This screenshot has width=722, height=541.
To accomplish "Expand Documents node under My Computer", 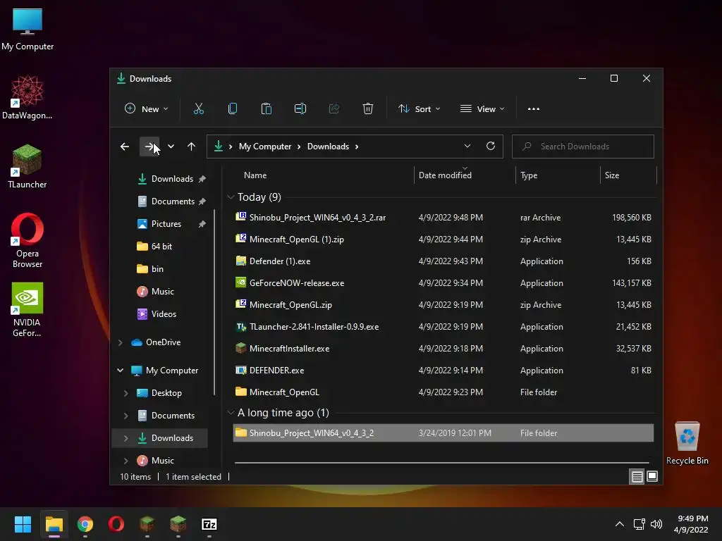I will (126, 416).
